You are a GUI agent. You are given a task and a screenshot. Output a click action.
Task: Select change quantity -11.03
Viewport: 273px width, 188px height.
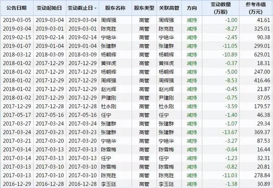230,176
